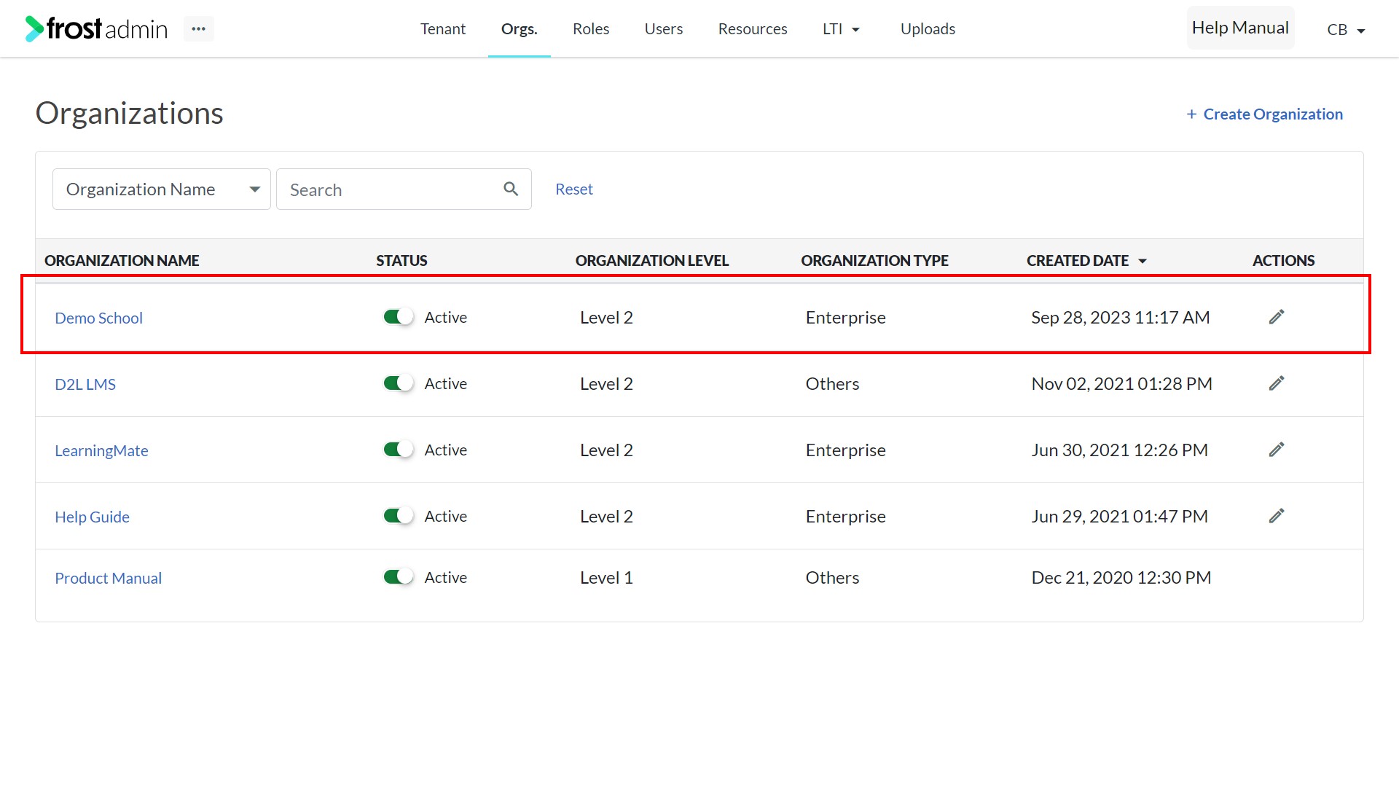Toggle LearningMate active status
Viewport: 1399px width, 787px height.
coord(399,450)
